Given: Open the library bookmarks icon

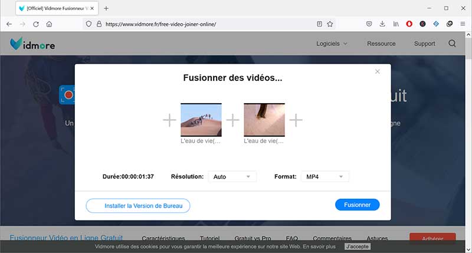Looking at the screenshot, I should coord(396,24).
